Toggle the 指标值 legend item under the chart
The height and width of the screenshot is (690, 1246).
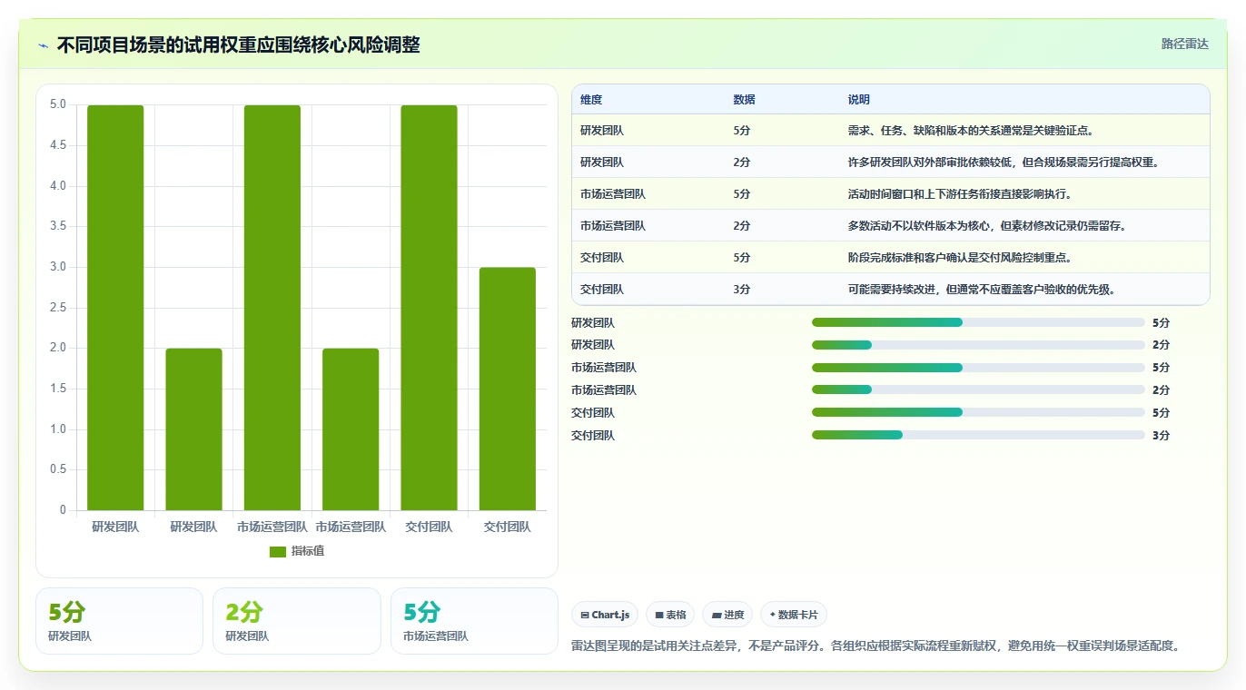tap(296, 551)
